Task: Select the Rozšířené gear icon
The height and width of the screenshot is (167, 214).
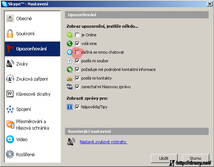Action: coord(10,154)
